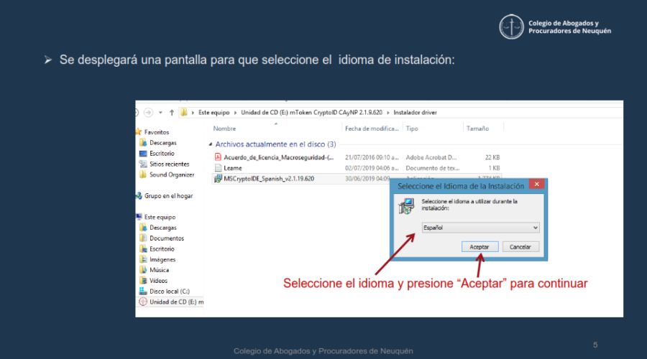Click the Vídeos folder icon

(x=143, y=281)
